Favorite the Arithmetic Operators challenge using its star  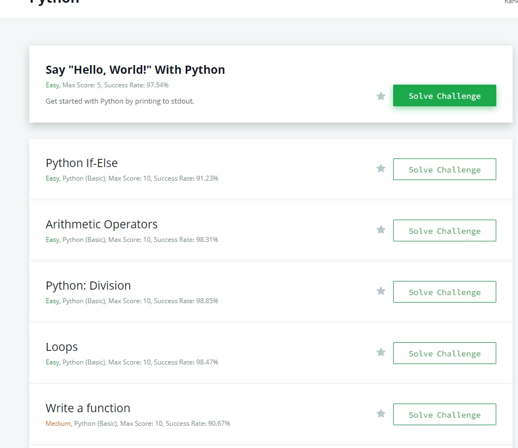coord(381,229)
